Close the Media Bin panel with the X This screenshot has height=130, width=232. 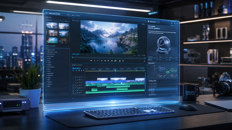coord(69,19)
